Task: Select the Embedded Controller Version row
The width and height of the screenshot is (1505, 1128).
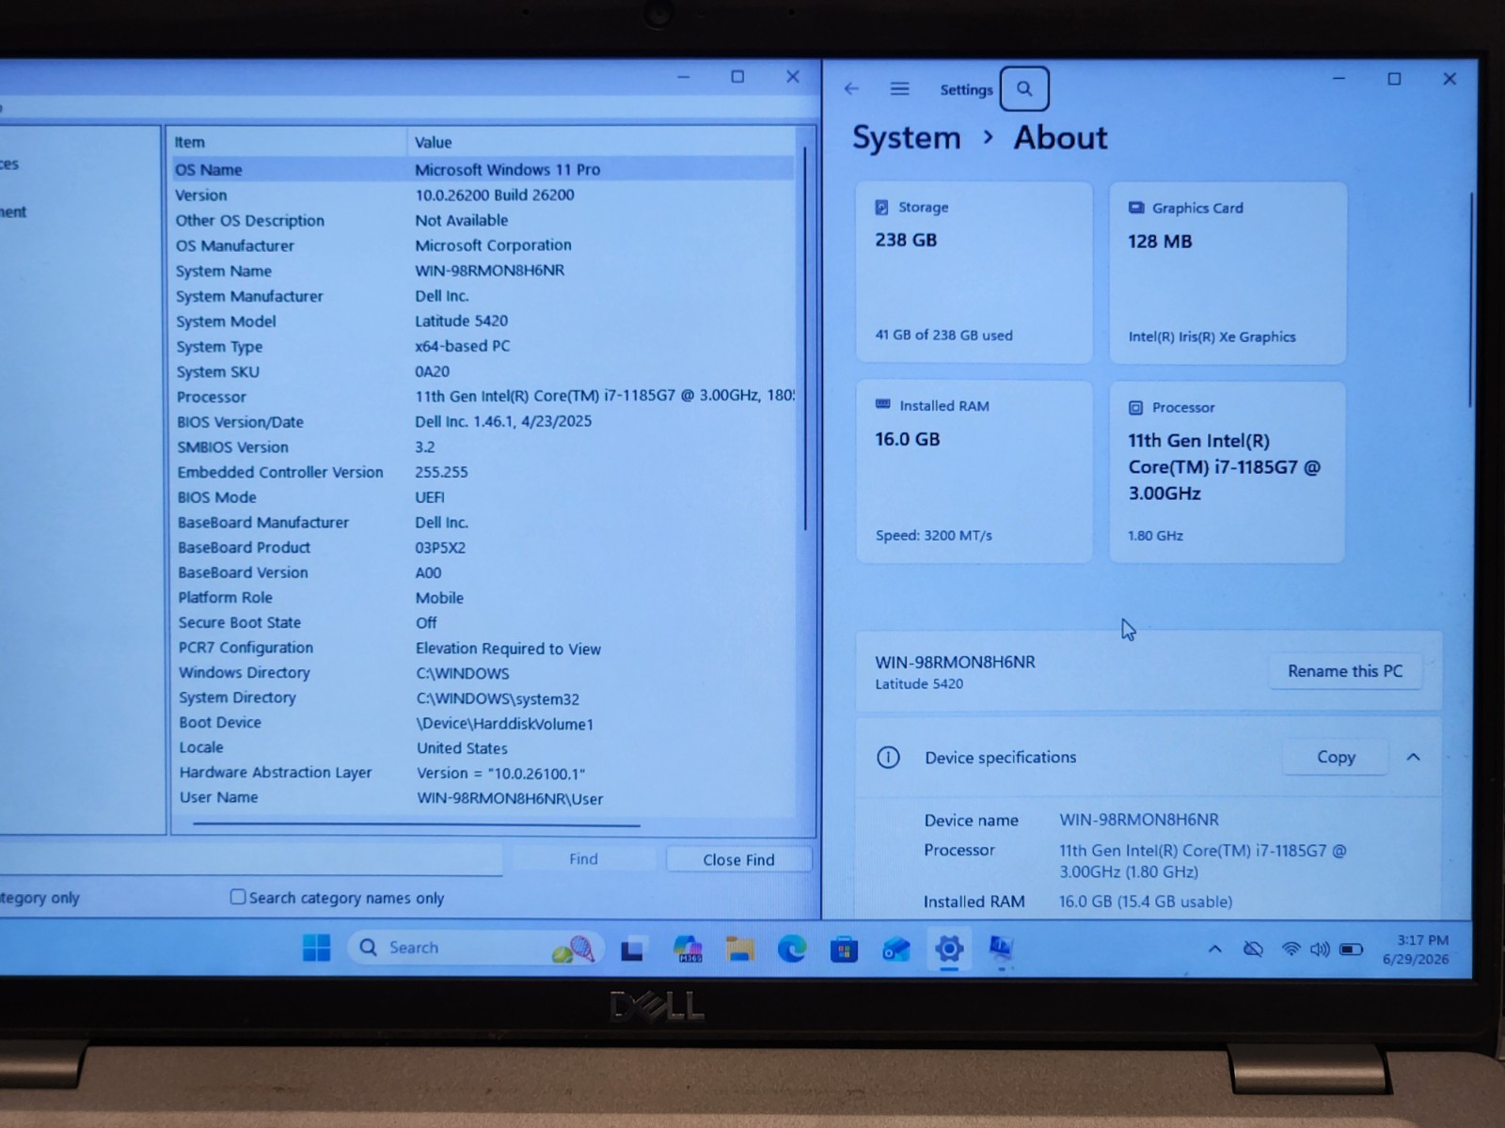Action: [x=484, y=472]
